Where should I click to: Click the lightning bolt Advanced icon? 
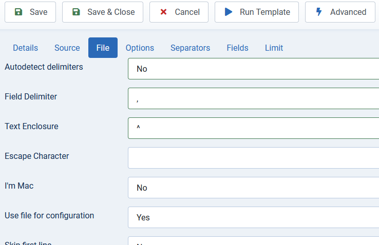click(319, 12)
